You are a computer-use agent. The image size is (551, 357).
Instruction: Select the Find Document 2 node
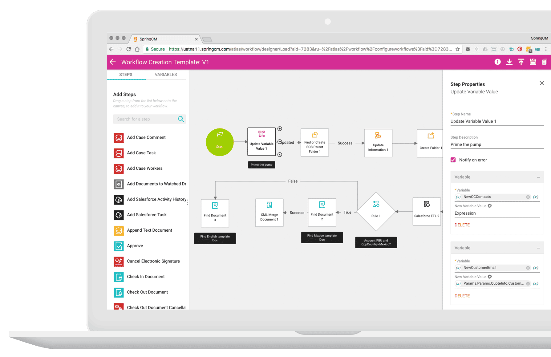pos(322,212)
